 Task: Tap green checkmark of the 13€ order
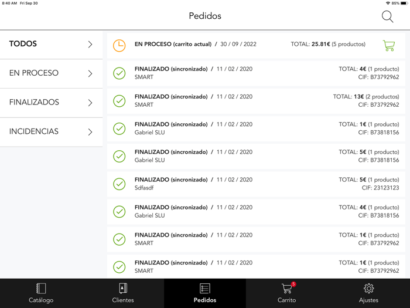click(119, 101)
